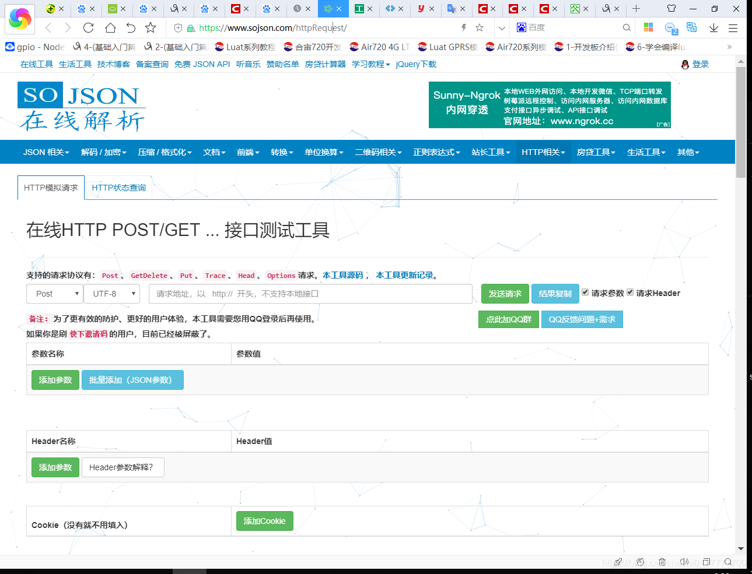Click the search magnifier in the Baidu box

[x=627, y=27]
